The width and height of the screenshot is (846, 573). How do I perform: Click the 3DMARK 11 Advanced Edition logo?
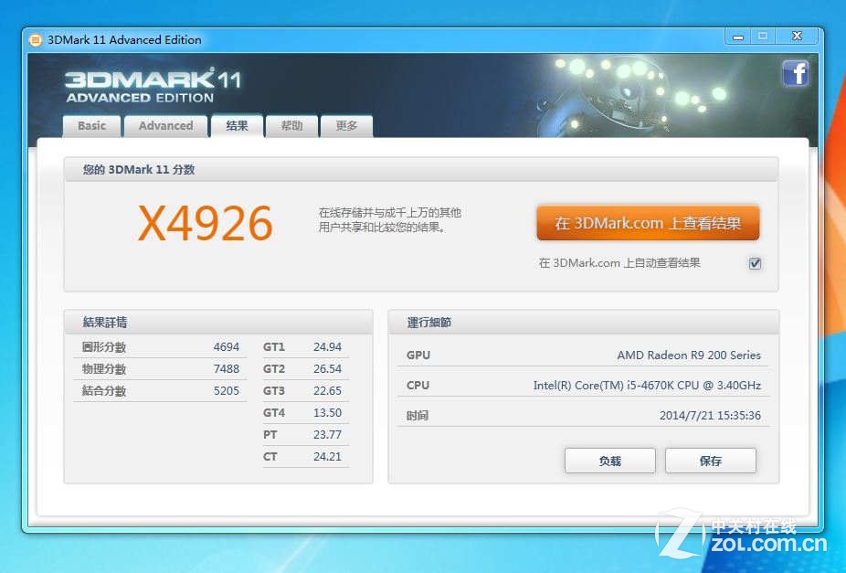153,85
